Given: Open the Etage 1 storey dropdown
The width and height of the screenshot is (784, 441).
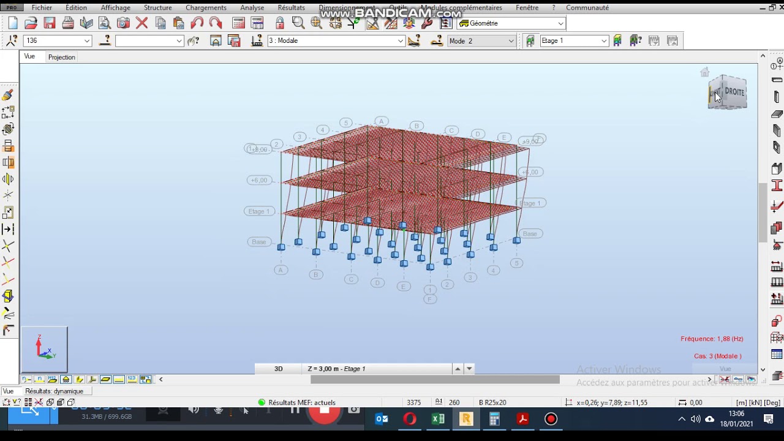Looking at the screenshot, I should 604,40.
